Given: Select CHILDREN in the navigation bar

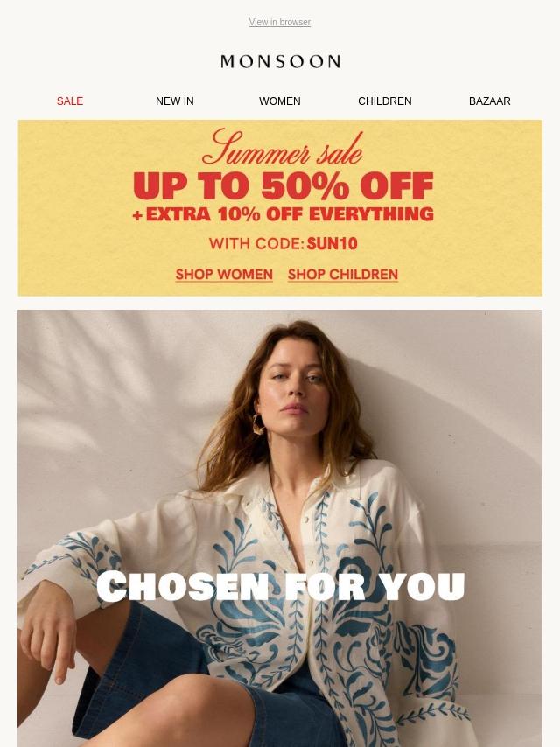Looking at the screenshot, I should (385, 101).
